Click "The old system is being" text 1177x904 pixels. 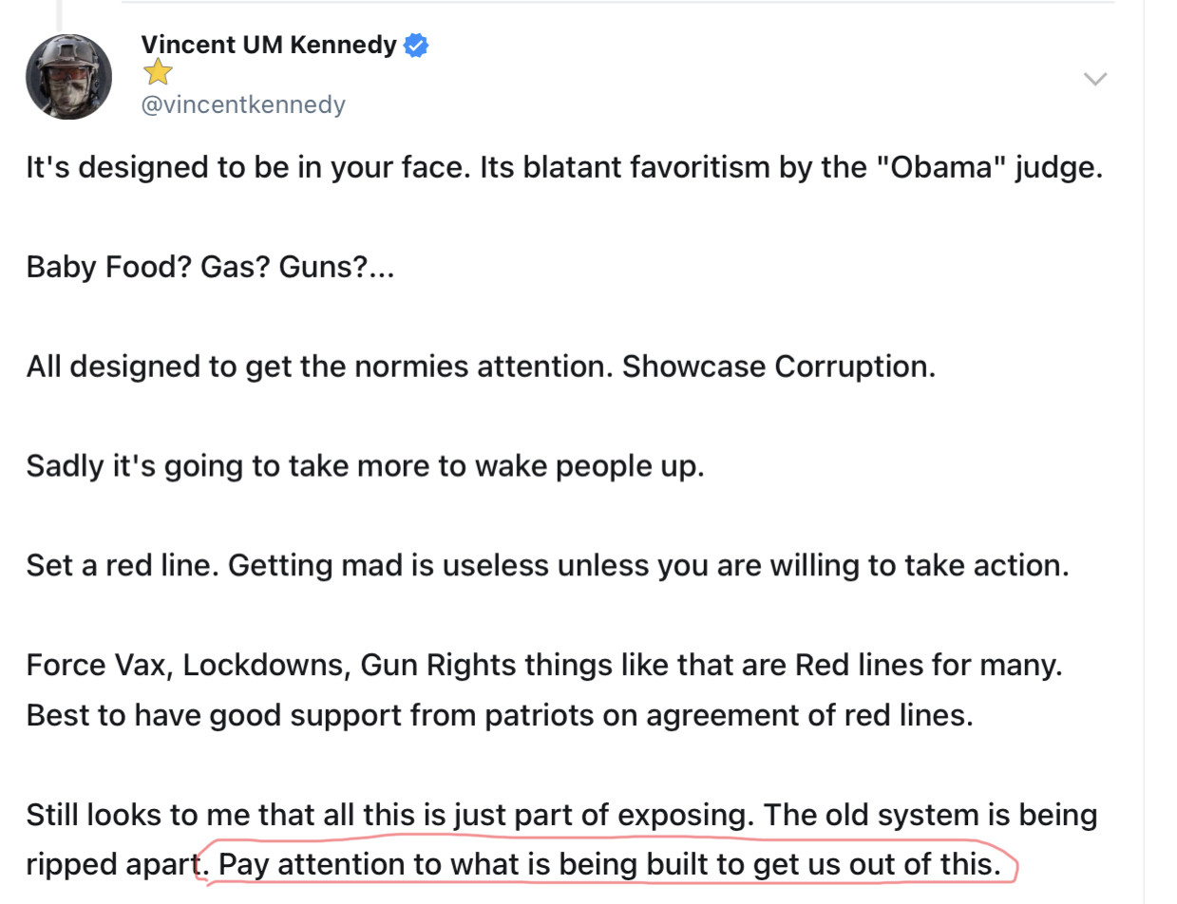coord(930,815)
